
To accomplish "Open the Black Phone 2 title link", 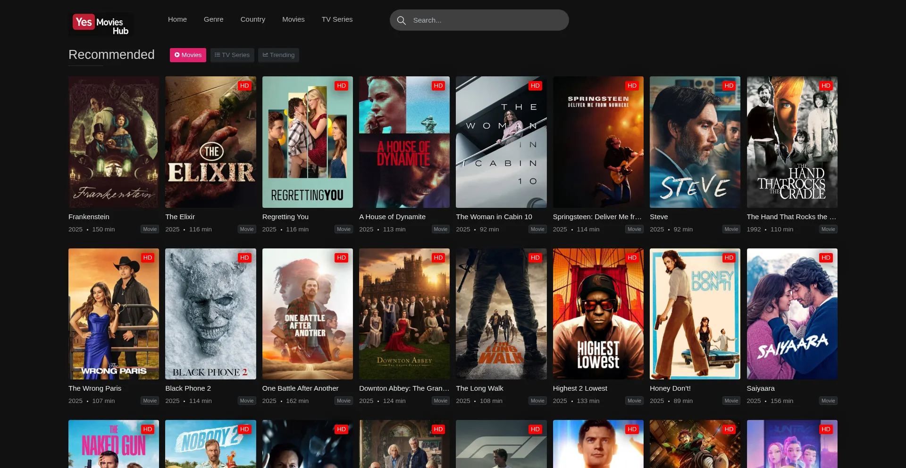I will click(188, 388).
